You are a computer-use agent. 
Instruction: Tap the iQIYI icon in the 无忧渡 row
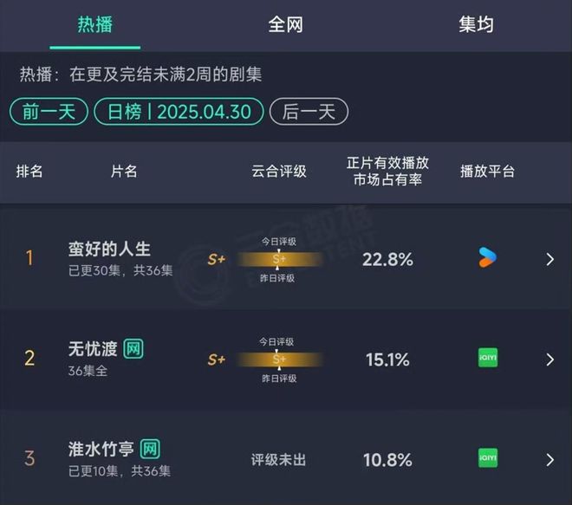click(488, 358)
